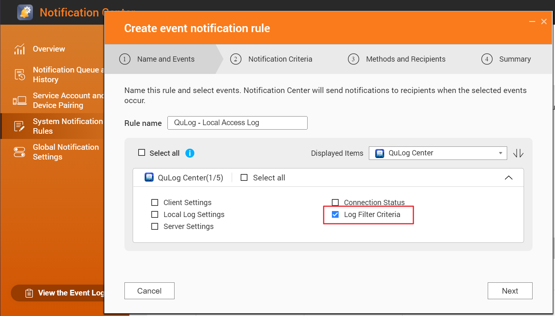Click the QuLog Center group icon
This screenshot has width=555, height=316.
pyautogui.click(x=149, y=177)
